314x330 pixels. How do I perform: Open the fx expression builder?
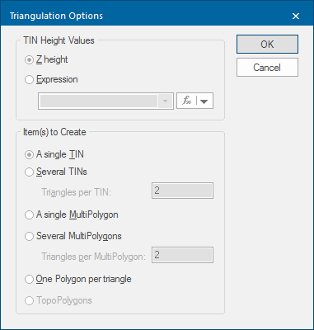(x=187, y=101)
